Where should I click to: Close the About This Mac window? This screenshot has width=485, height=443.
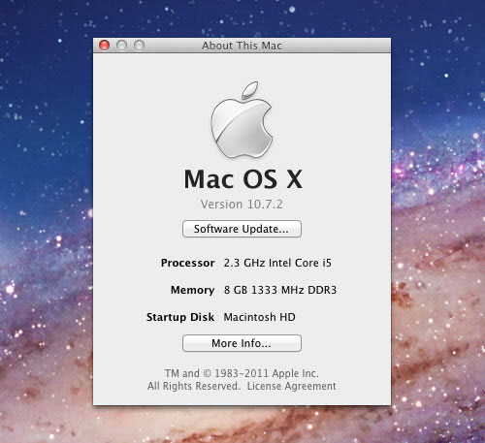pos(104,46)
